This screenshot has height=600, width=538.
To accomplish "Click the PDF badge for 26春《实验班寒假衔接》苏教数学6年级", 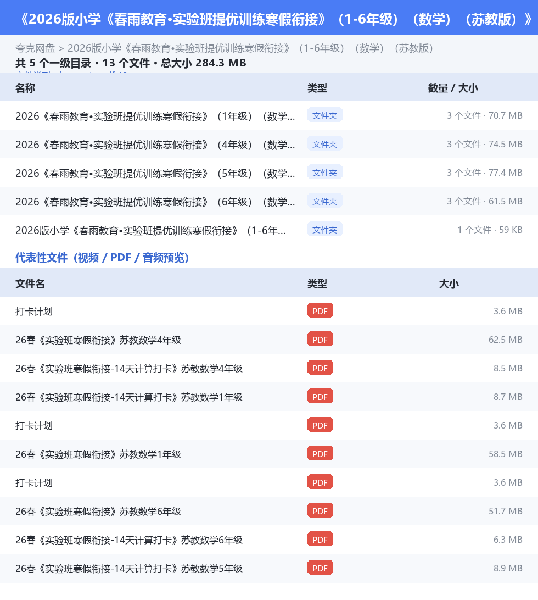I will 320,511.
